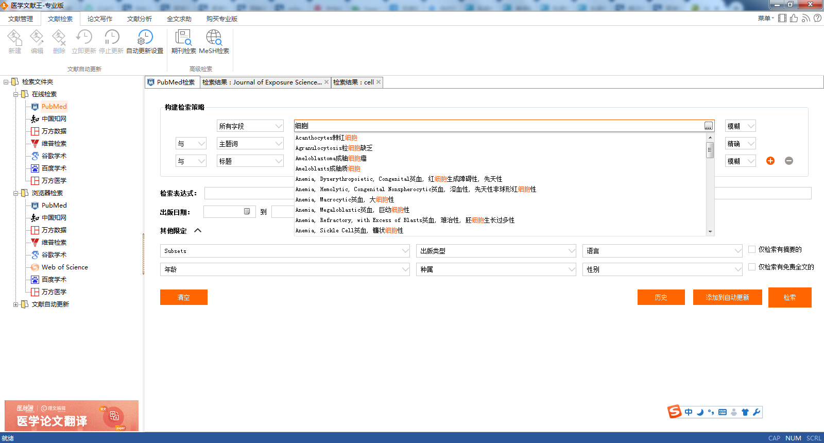Click the 清空 clear button
The image size is (824, 443).
tap(183, 297)
